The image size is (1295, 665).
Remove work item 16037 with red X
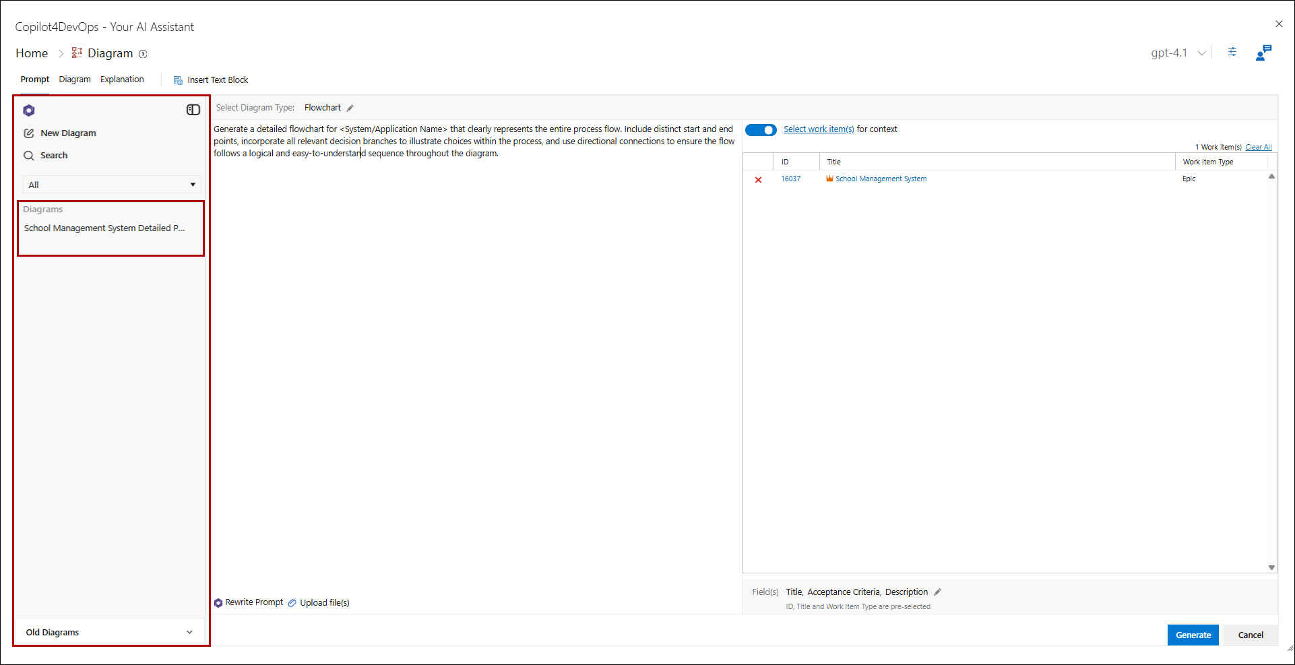(759, 180)
